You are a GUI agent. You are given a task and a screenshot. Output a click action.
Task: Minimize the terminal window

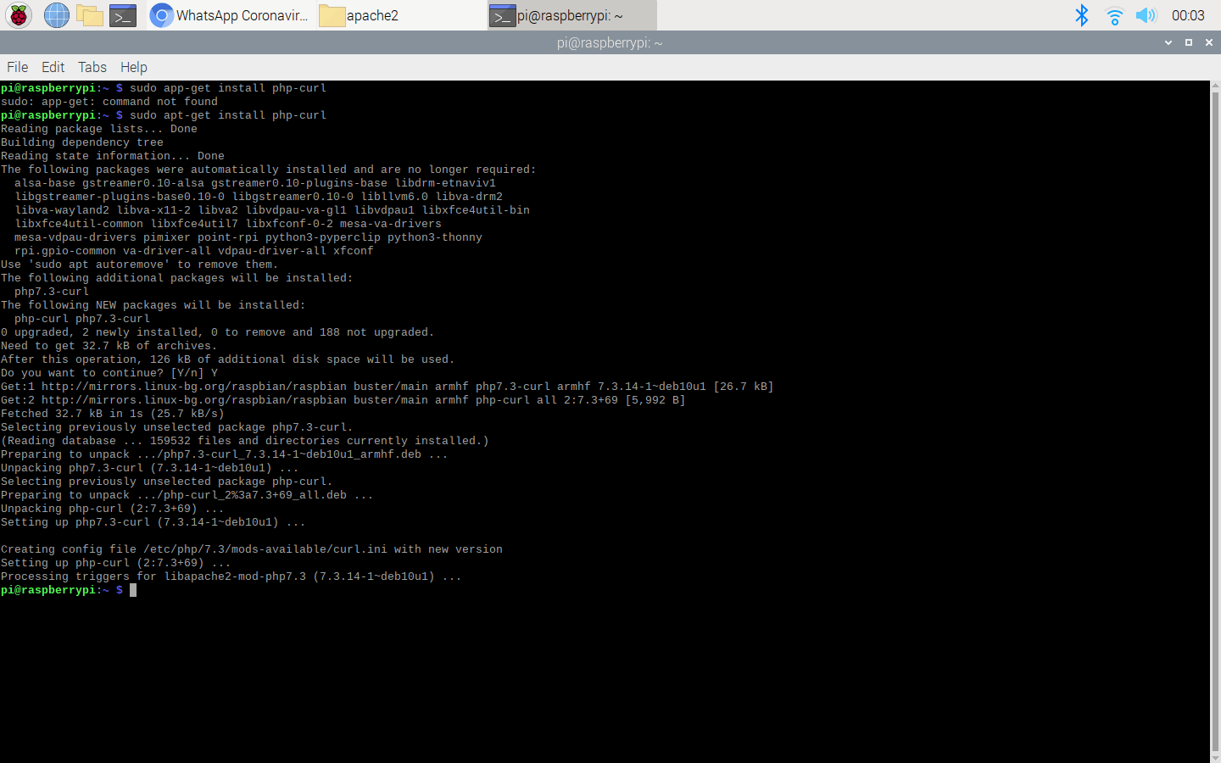tap(1168, 42)
